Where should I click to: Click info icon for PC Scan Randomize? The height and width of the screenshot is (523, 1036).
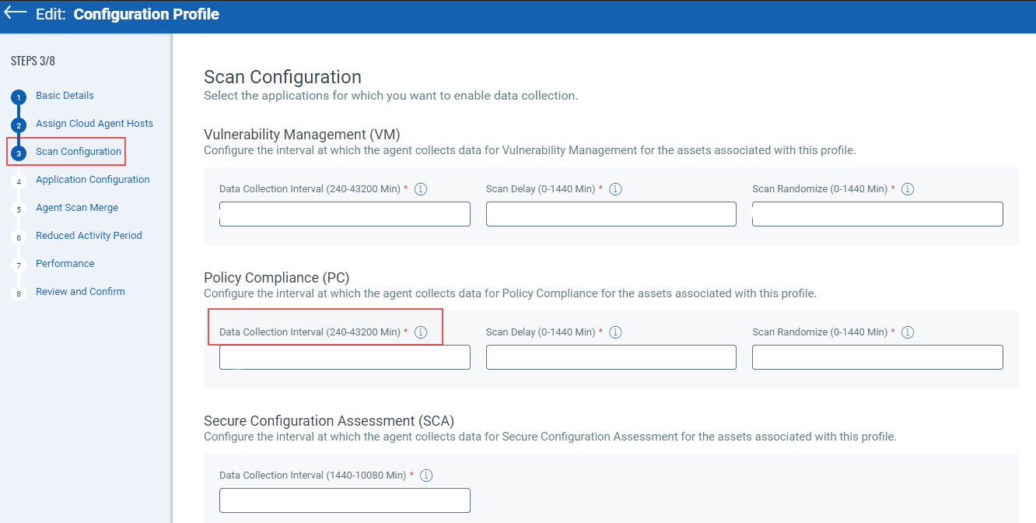coord(908,332)
